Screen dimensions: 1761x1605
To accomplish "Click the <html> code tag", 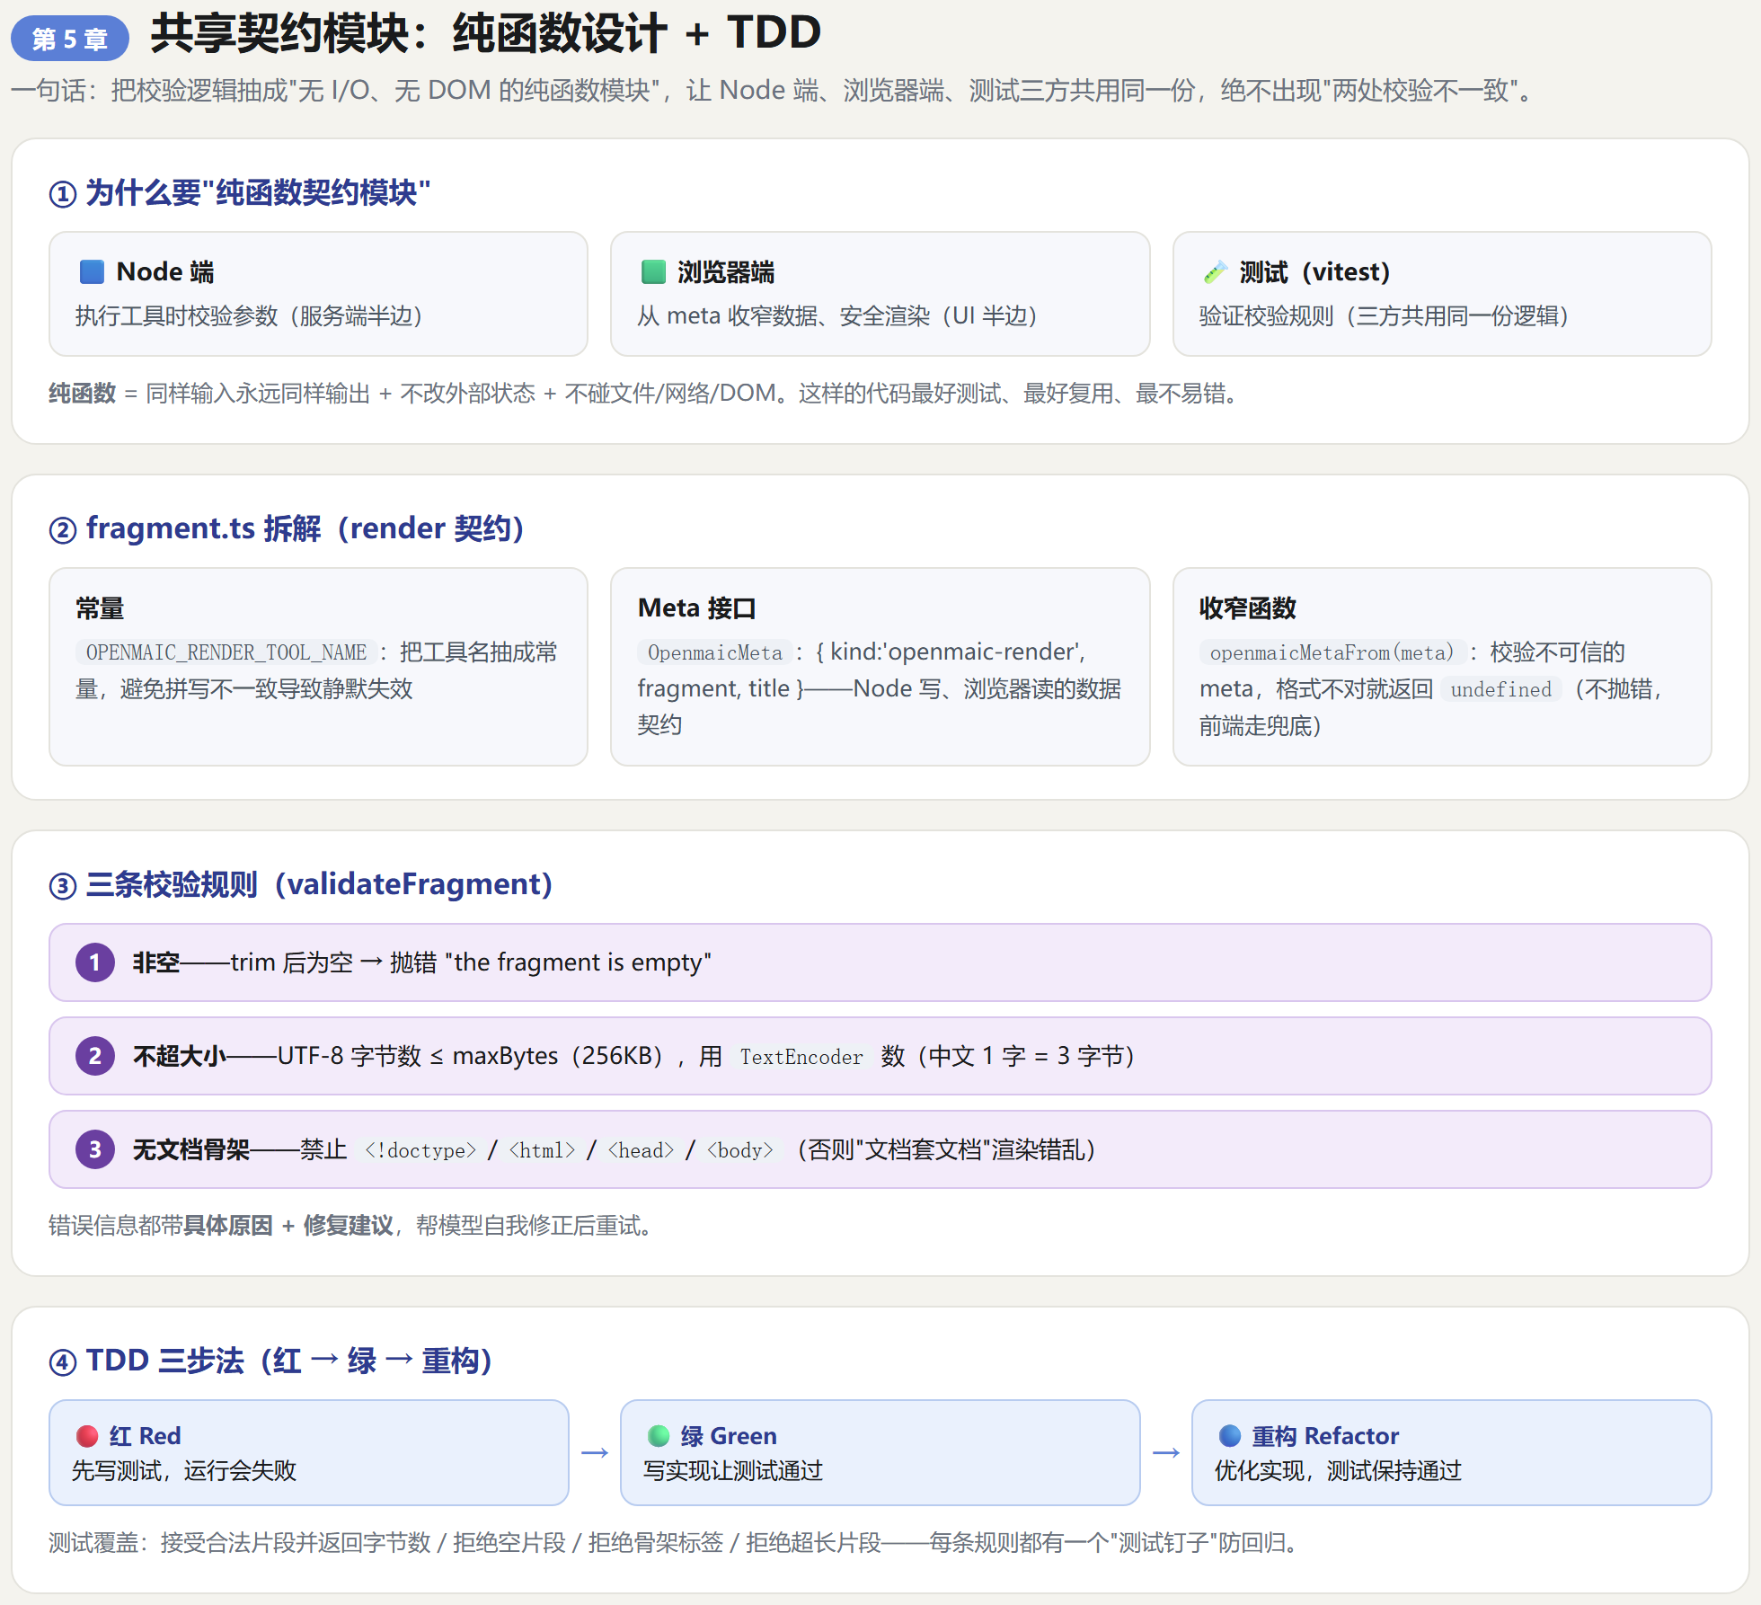I will 542,1150.
